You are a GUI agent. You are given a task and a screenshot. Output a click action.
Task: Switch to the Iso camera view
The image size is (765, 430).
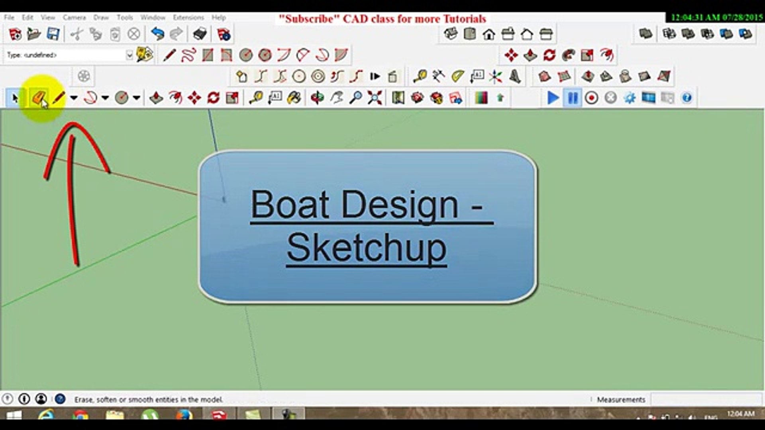[451, 34]
